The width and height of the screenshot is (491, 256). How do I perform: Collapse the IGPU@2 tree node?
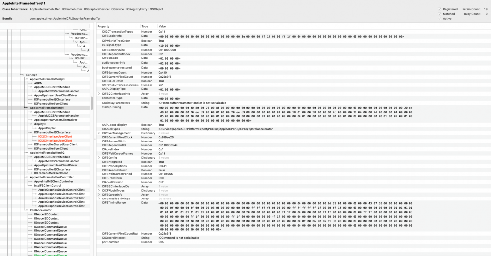(x=23, y=75)
